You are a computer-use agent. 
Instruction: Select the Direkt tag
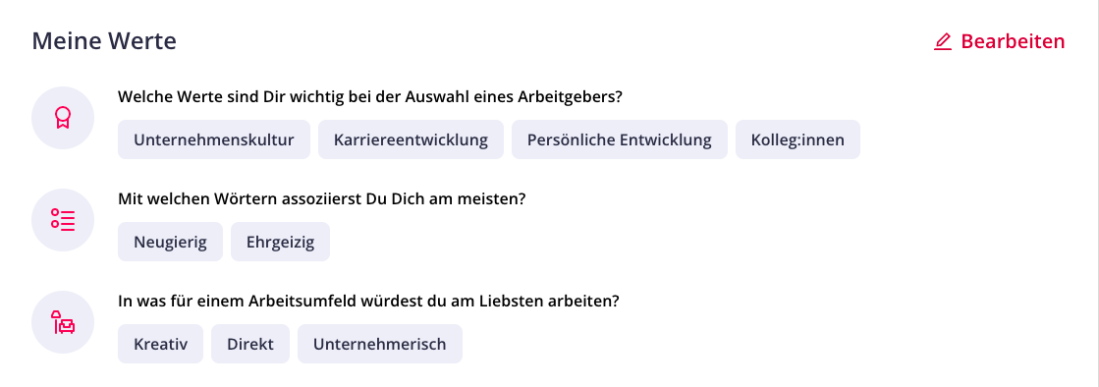pos(250,344)
